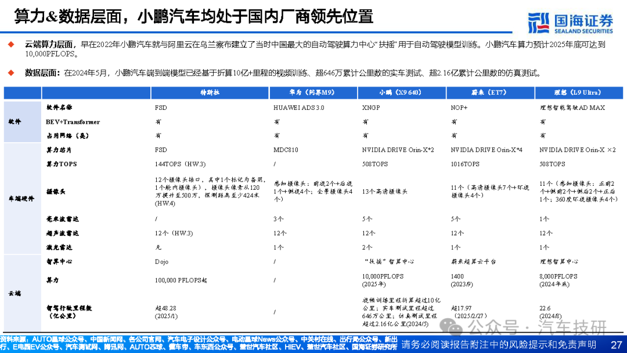Screen dimensions: 627x353
Task: Select the 2个 lidar cell for 小鹏
Action: (x=367, y=247)
